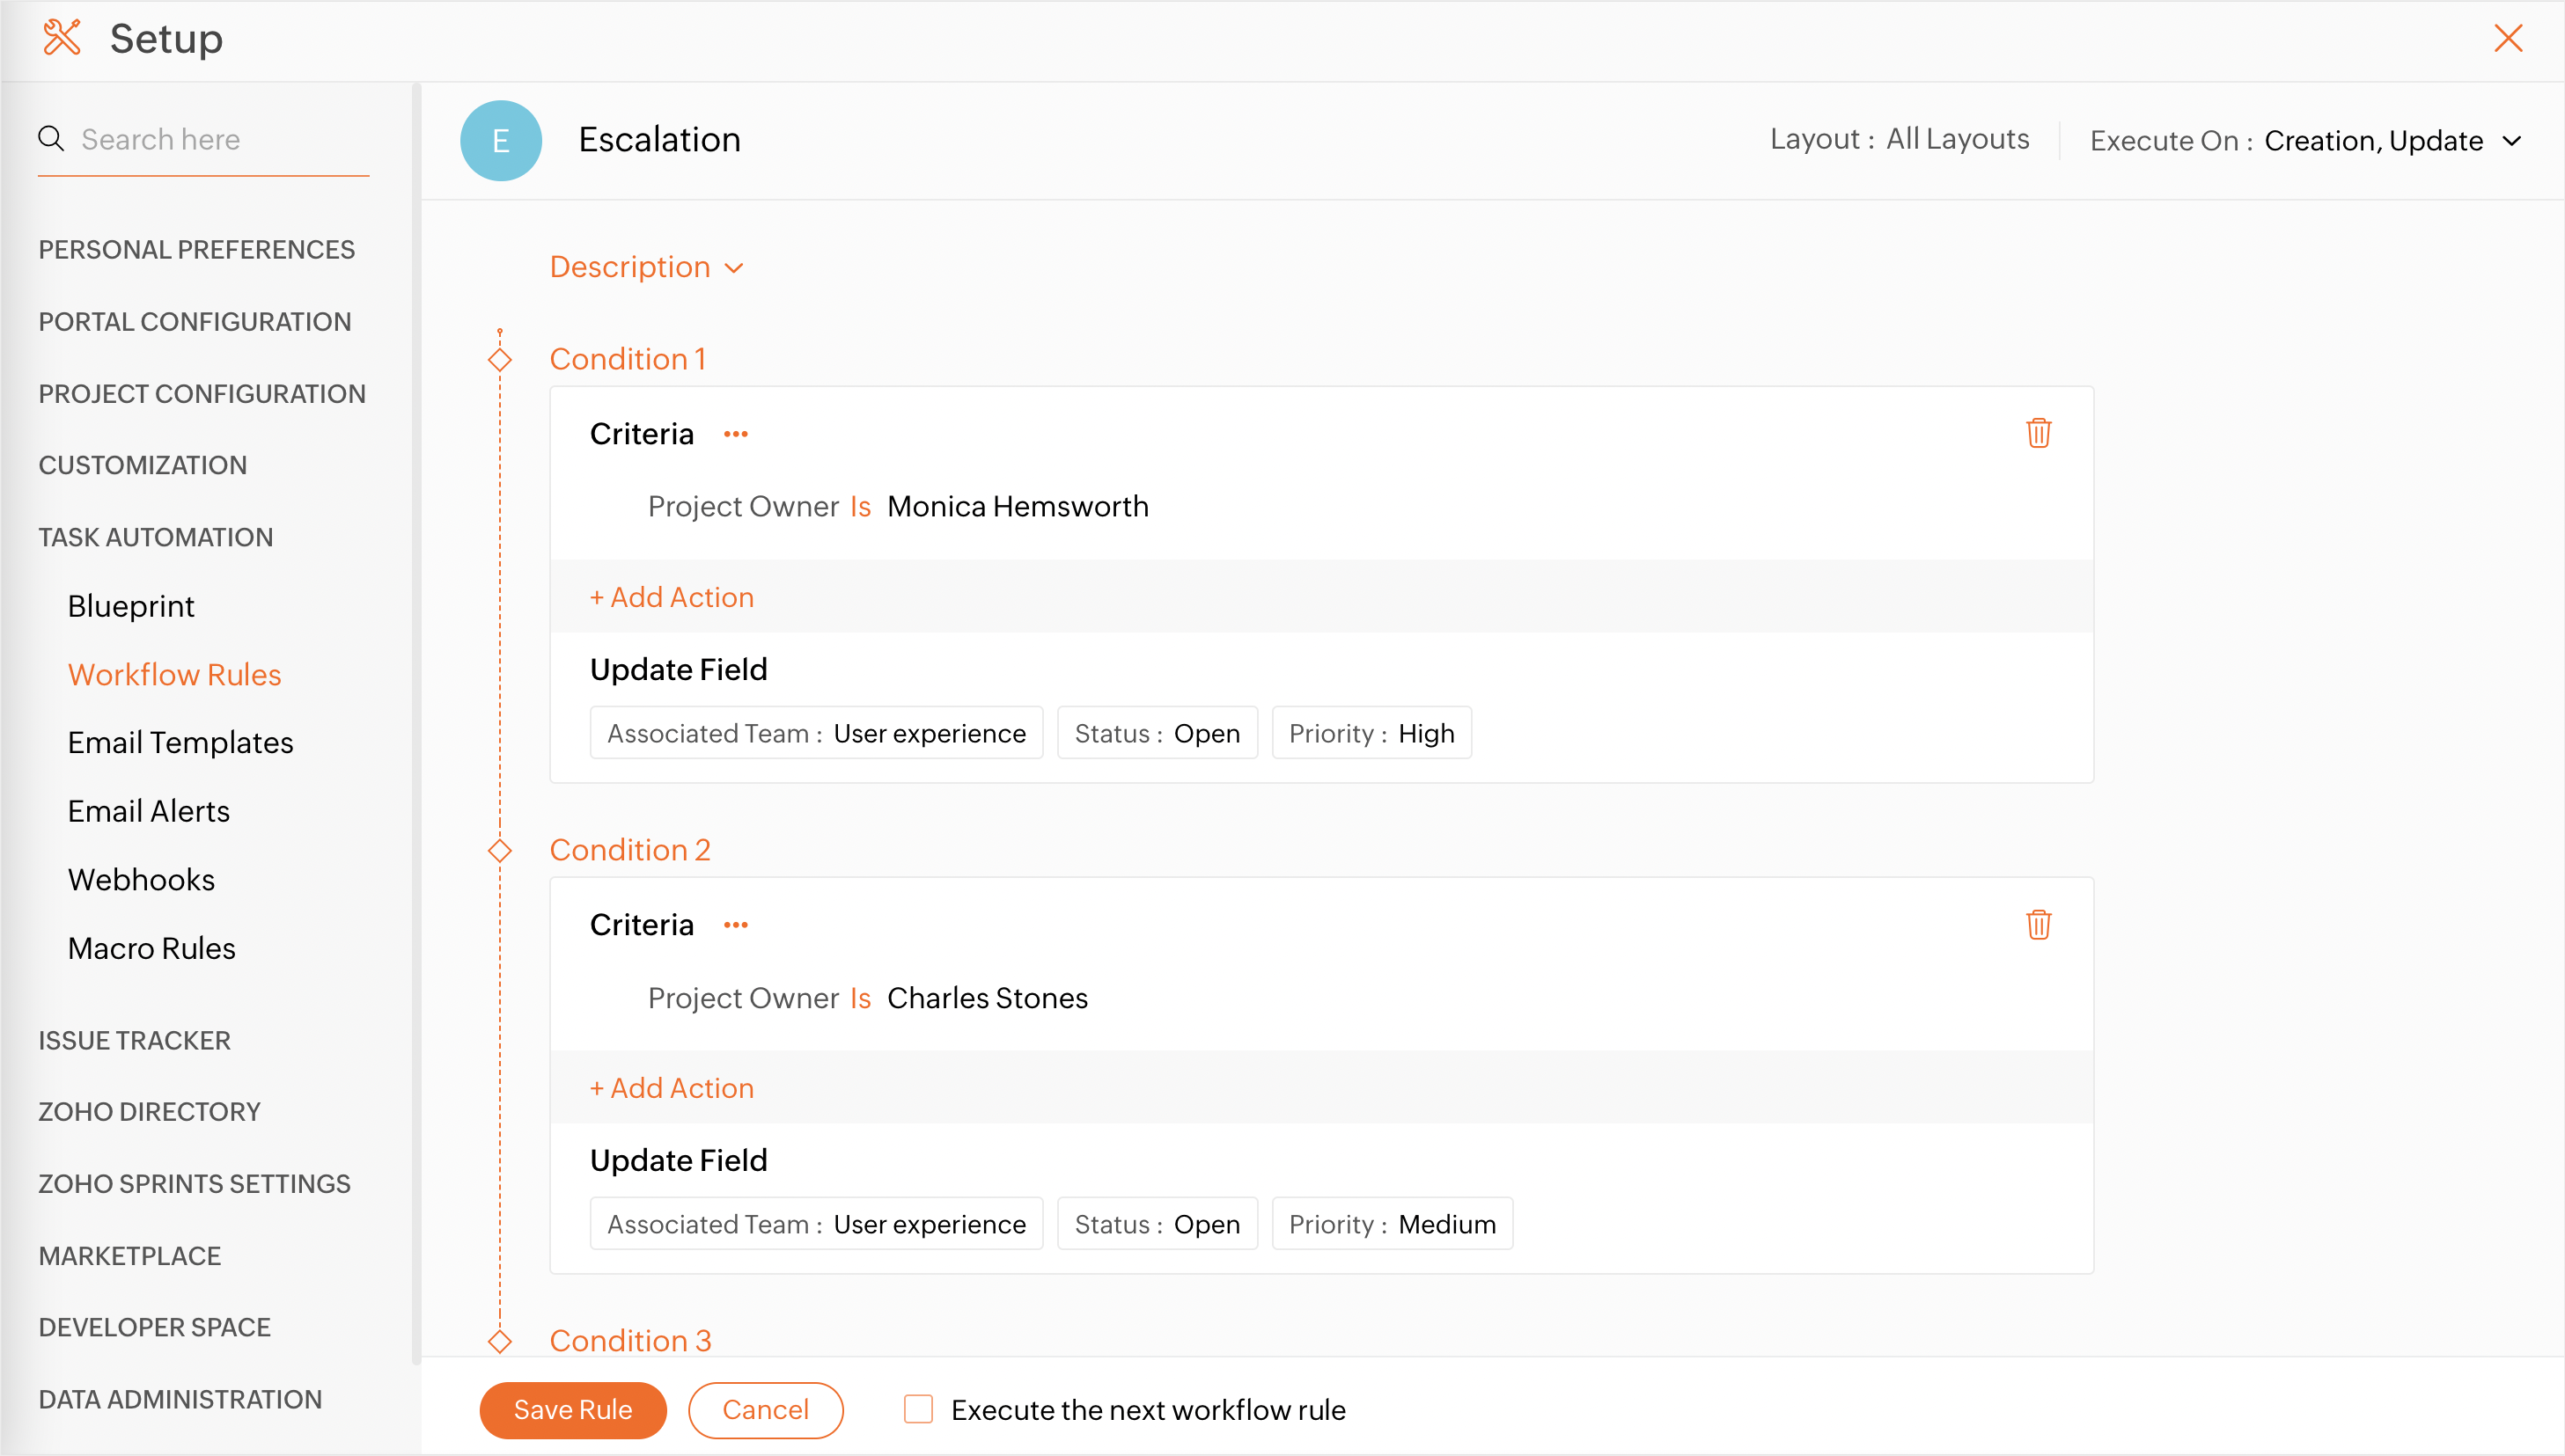
Task: Click the Condition 3 diamond marker
Action: (x=499, y=1341)
